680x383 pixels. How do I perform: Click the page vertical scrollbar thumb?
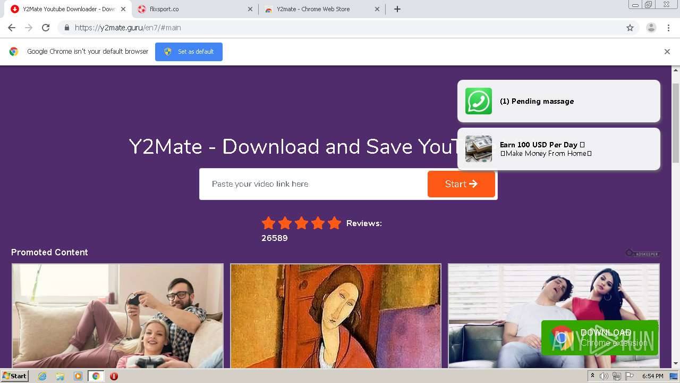pyautogui.click(x=676, y=122)
